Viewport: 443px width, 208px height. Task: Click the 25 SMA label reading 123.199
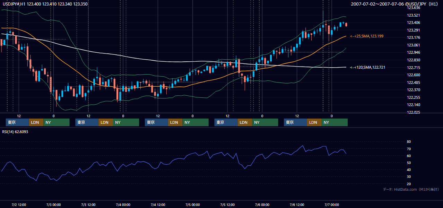[367, 36]
